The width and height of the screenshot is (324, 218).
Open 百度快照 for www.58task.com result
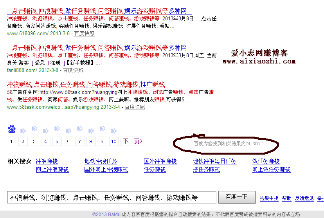coord(135,107)
